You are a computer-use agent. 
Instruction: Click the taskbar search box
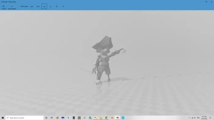24,118
